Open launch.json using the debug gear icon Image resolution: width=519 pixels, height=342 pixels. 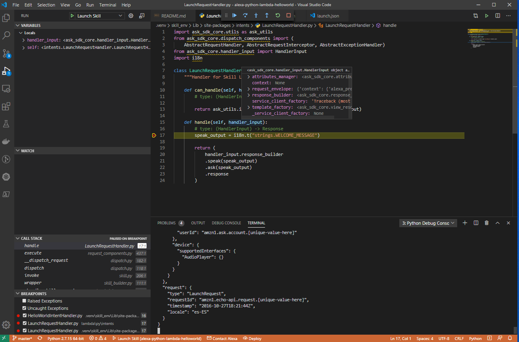pos(131,16)
